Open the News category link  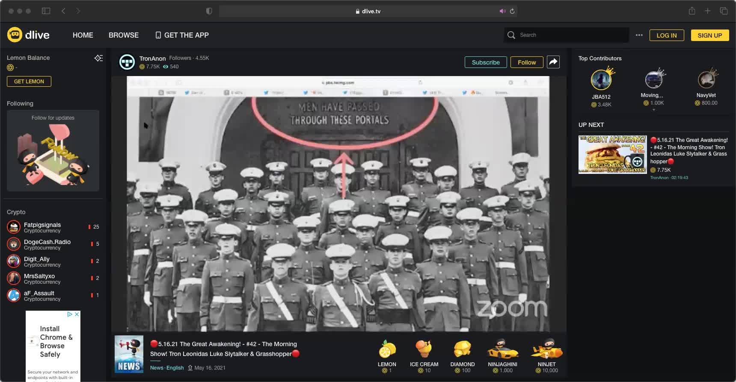point(157,368)
